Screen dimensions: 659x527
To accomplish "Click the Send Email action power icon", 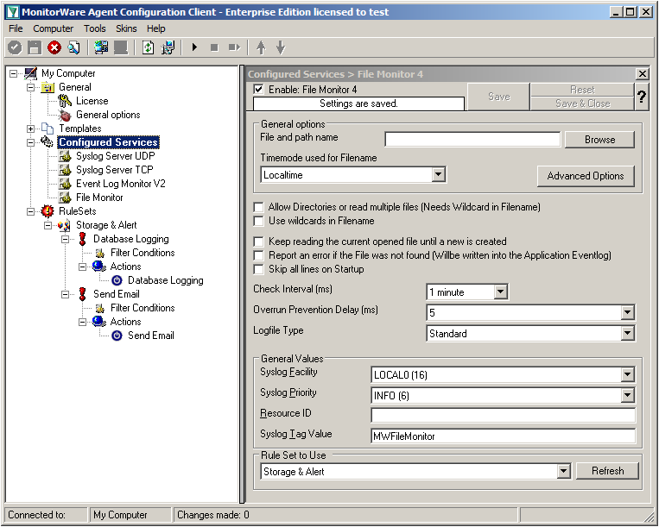I will click(117, 336).
